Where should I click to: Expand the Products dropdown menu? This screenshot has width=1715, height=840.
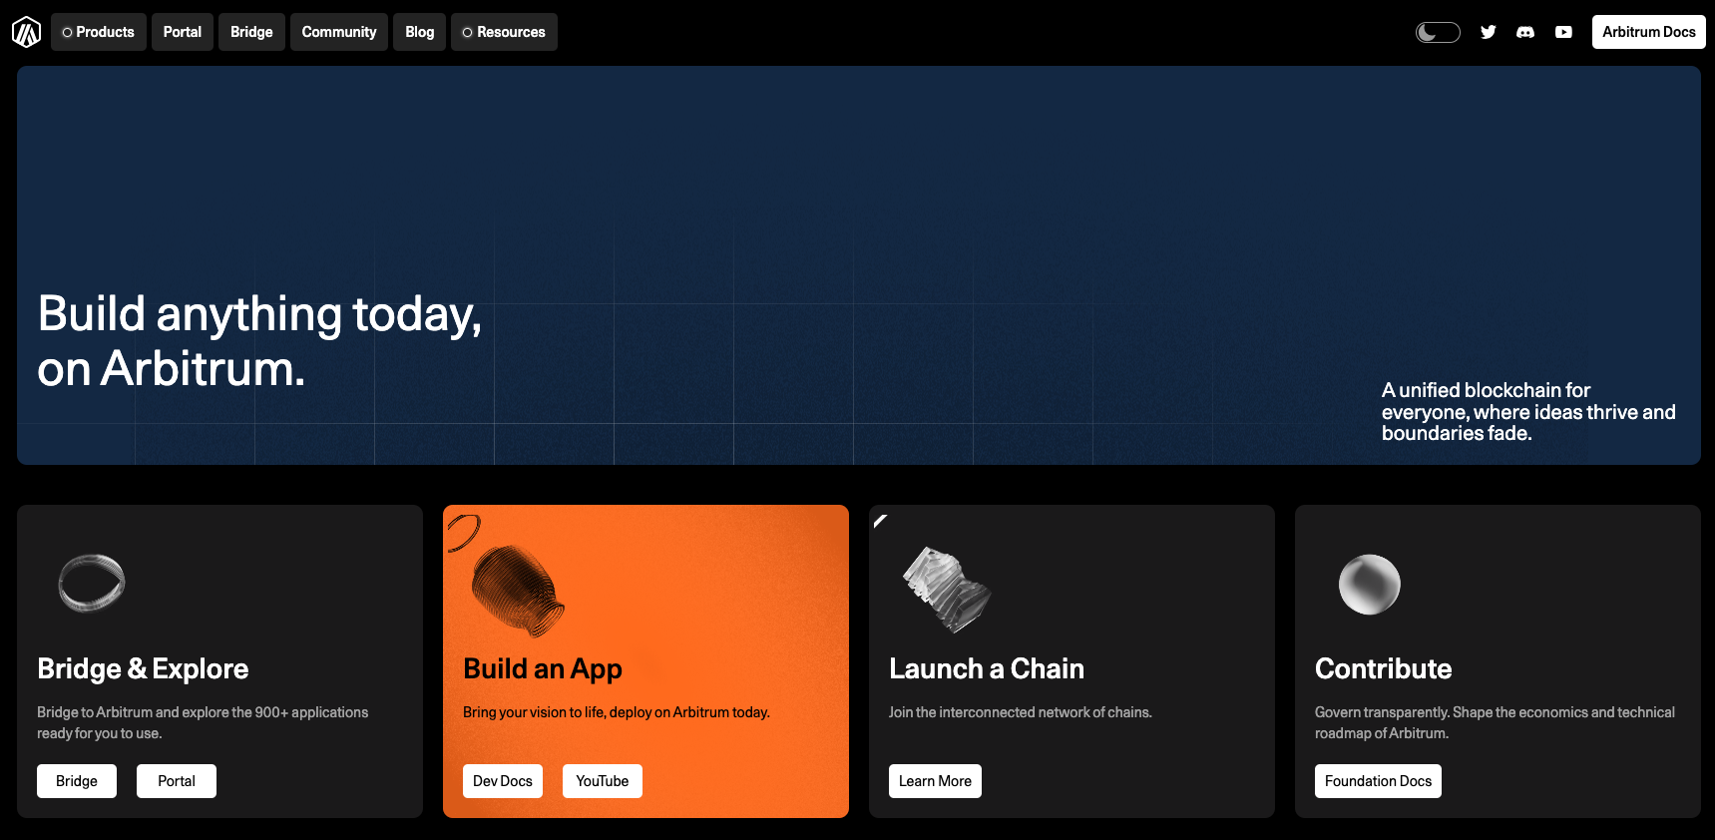(x=99, y=32)
